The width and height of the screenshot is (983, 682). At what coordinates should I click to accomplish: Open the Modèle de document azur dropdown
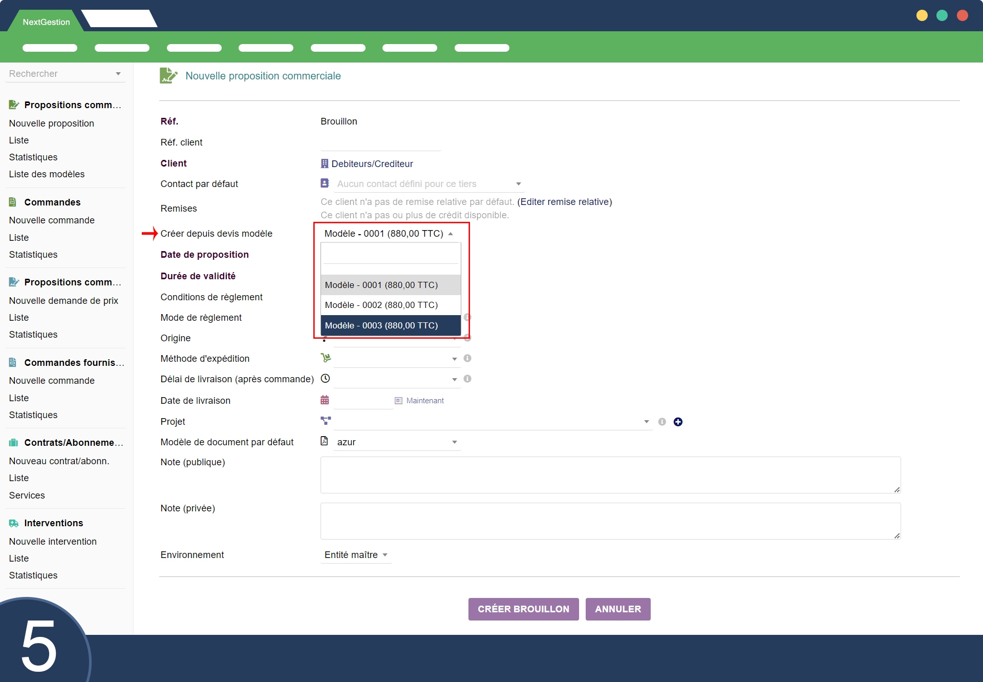(x=397, y=442)
